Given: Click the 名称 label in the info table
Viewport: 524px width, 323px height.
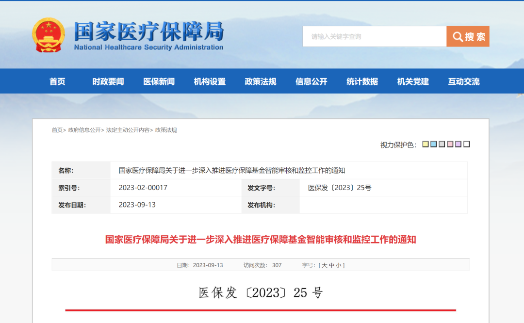Looking at the screenshot, I should pyautogui.click(x=66, y=171).
